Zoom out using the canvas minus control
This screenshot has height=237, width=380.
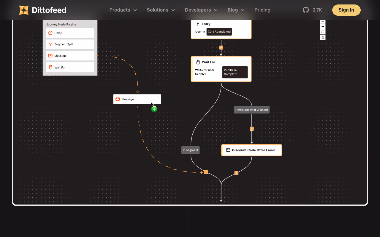(323, 27)
